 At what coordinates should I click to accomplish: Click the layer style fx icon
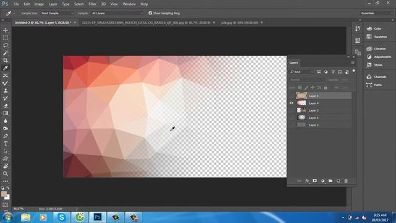click(x=307, y=181)
